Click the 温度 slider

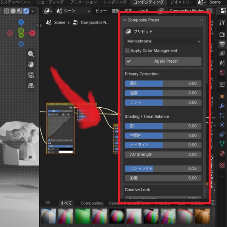point(163,93)
